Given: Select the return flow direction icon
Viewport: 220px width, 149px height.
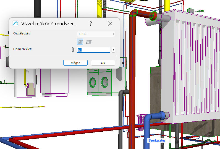Looking at the screenshot, I should point(89,42).
